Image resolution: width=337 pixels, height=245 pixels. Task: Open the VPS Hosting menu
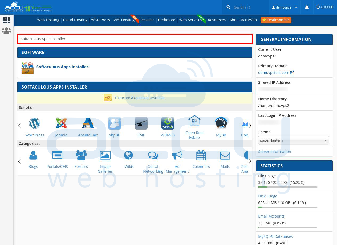tap(124, 20)
